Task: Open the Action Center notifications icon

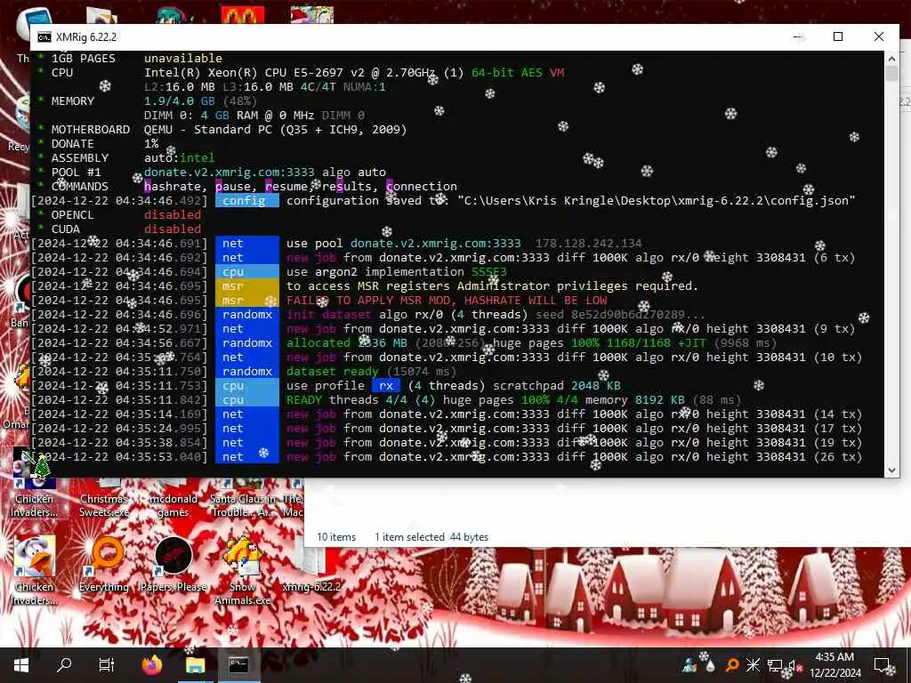Action: [x=883, y=665]
